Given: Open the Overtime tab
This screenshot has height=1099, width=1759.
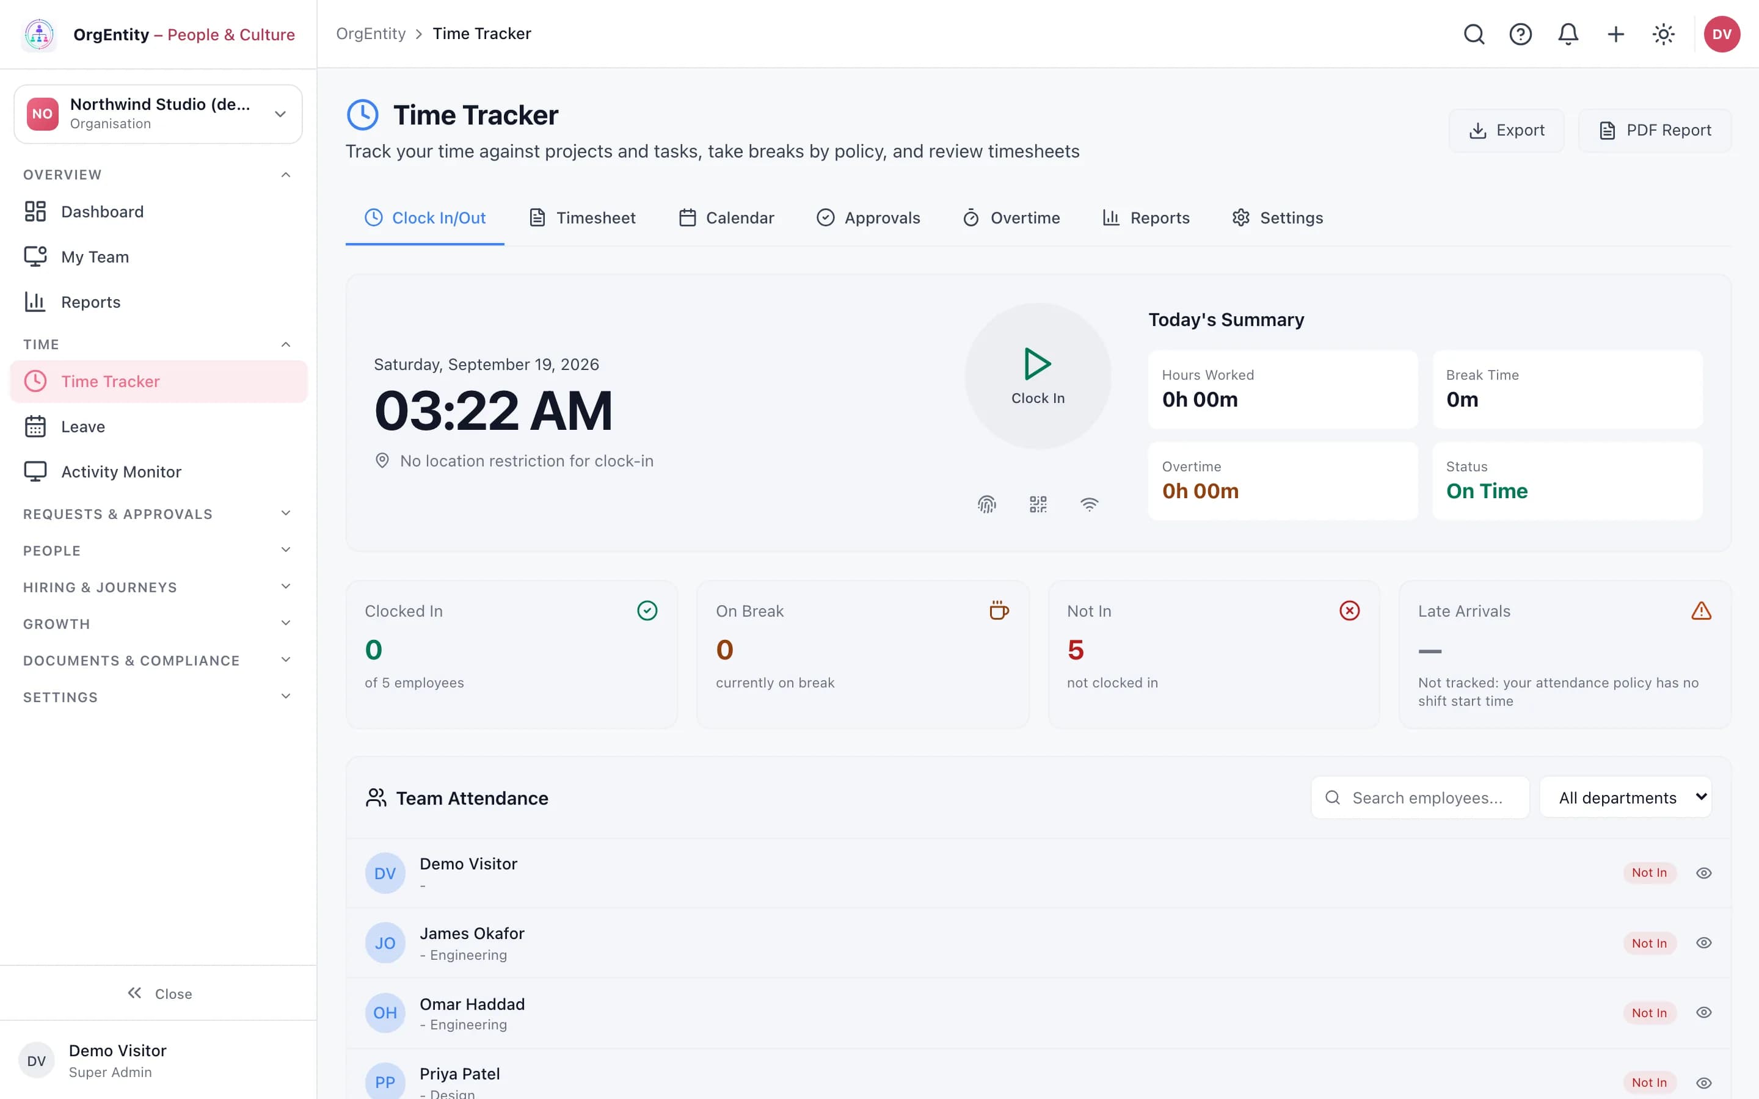Looking at the screenshot, I should (x=1011, y=218).
